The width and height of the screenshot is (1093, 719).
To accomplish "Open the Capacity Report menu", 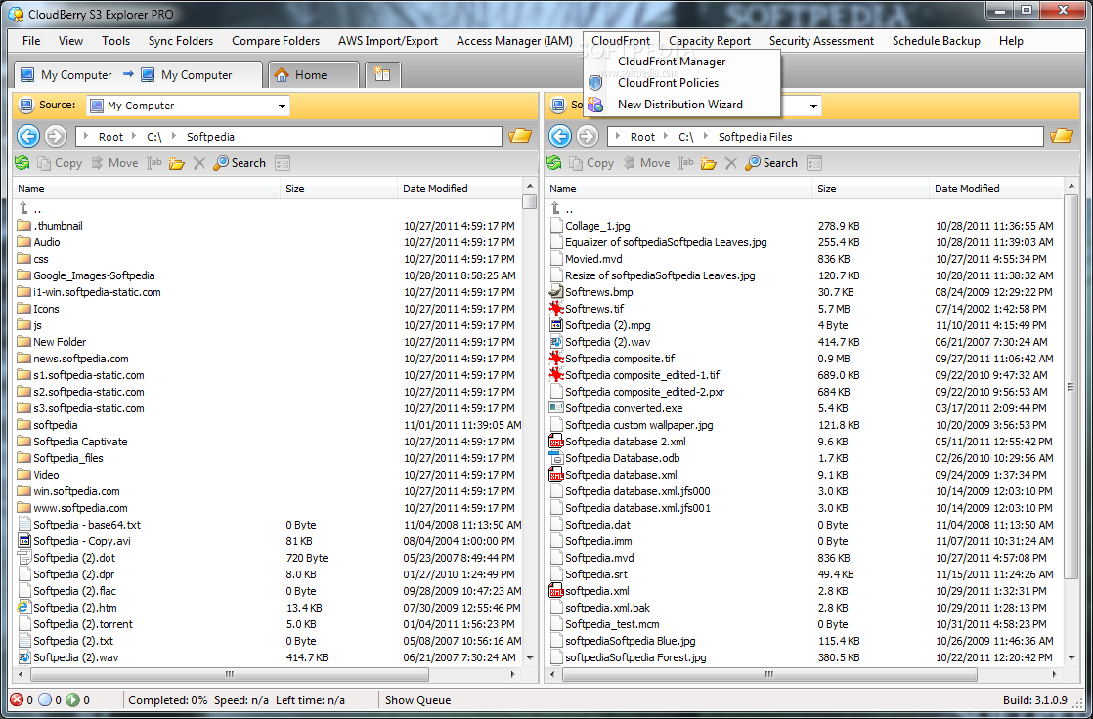I will tap(710, 41).
